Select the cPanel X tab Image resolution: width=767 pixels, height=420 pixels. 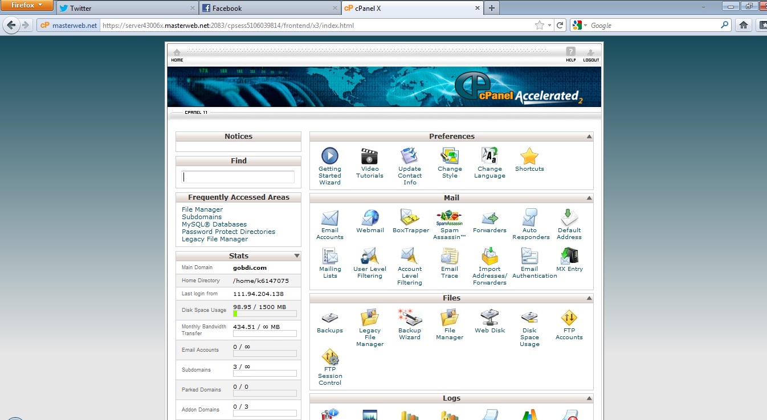[412, 8]
